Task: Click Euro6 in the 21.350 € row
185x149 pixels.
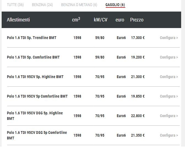Action: (x=121, y=135)
